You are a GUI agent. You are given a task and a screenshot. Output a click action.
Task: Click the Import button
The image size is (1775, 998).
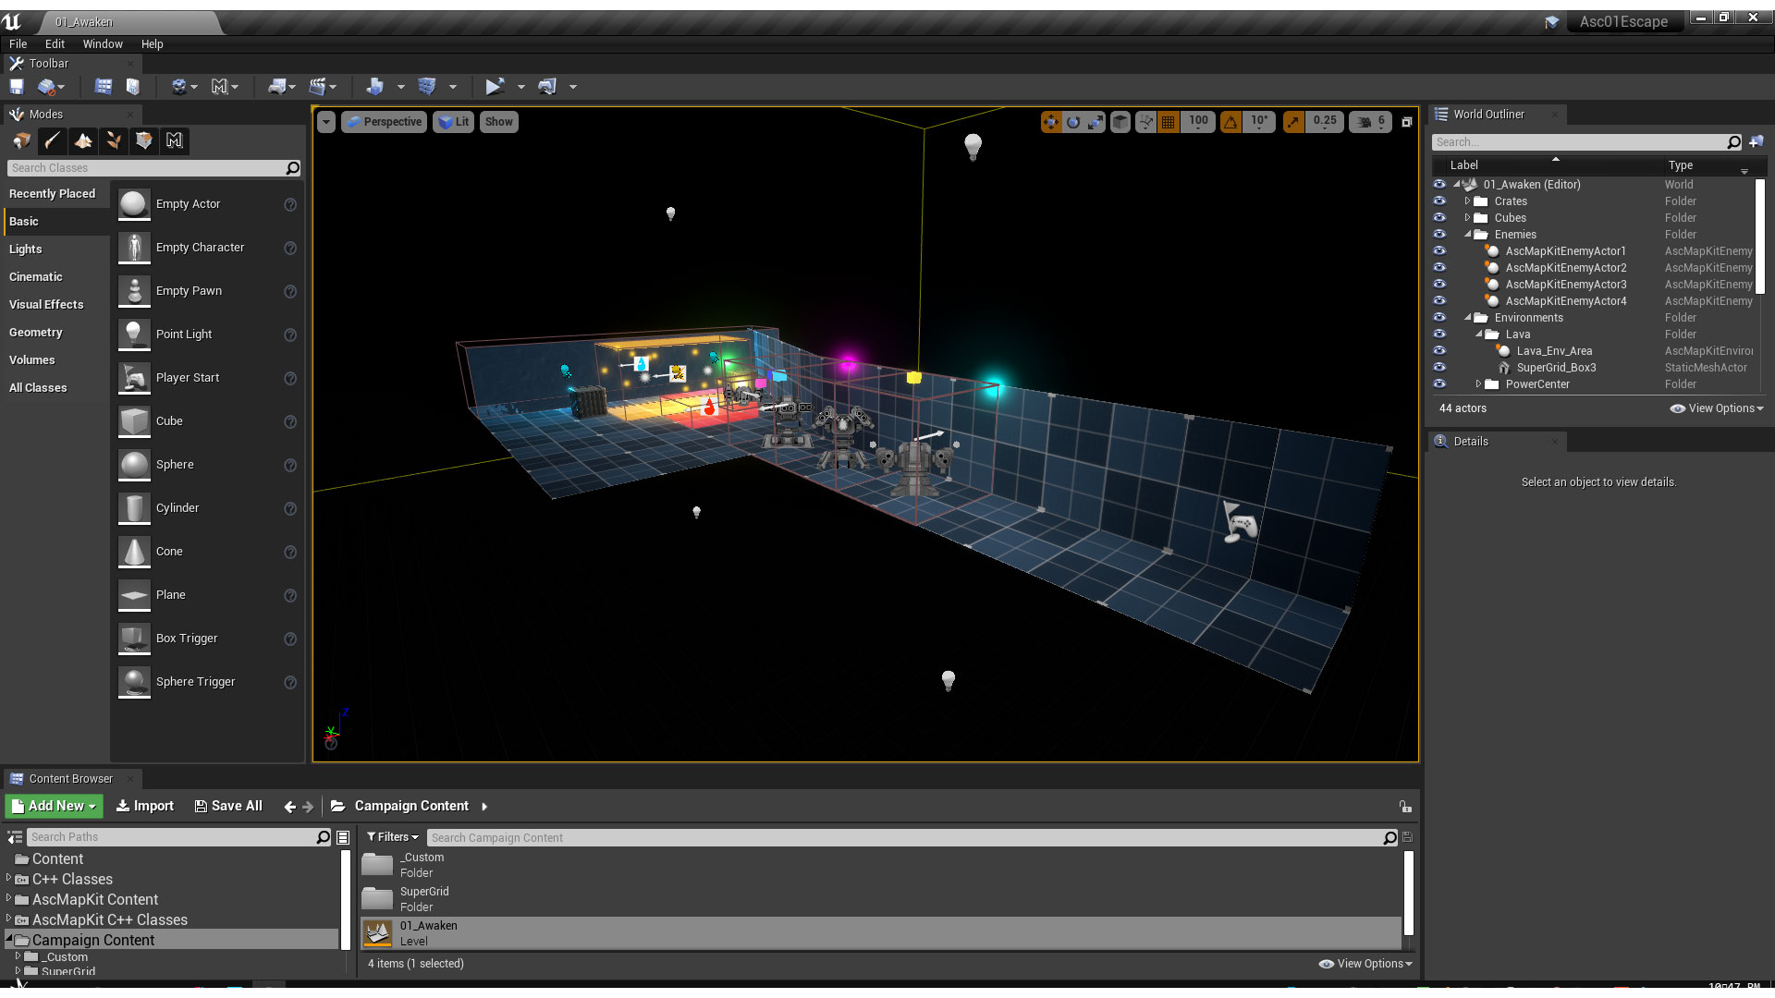pyautogui.click(x=145, y=806)
